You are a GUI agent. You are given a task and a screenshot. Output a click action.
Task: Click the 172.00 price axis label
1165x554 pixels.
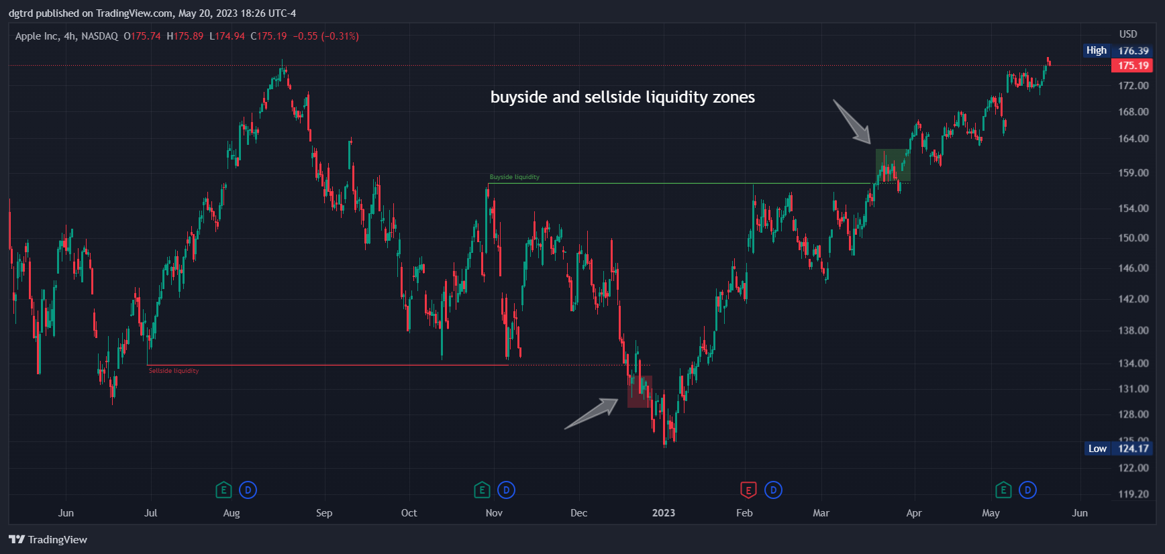1133,86
